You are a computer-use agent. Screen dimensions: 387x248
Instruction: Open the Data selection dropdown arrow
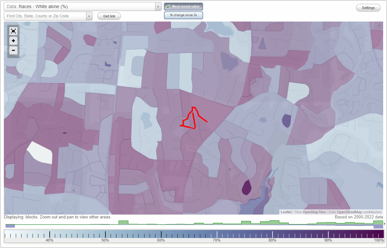tap(158, 6)
